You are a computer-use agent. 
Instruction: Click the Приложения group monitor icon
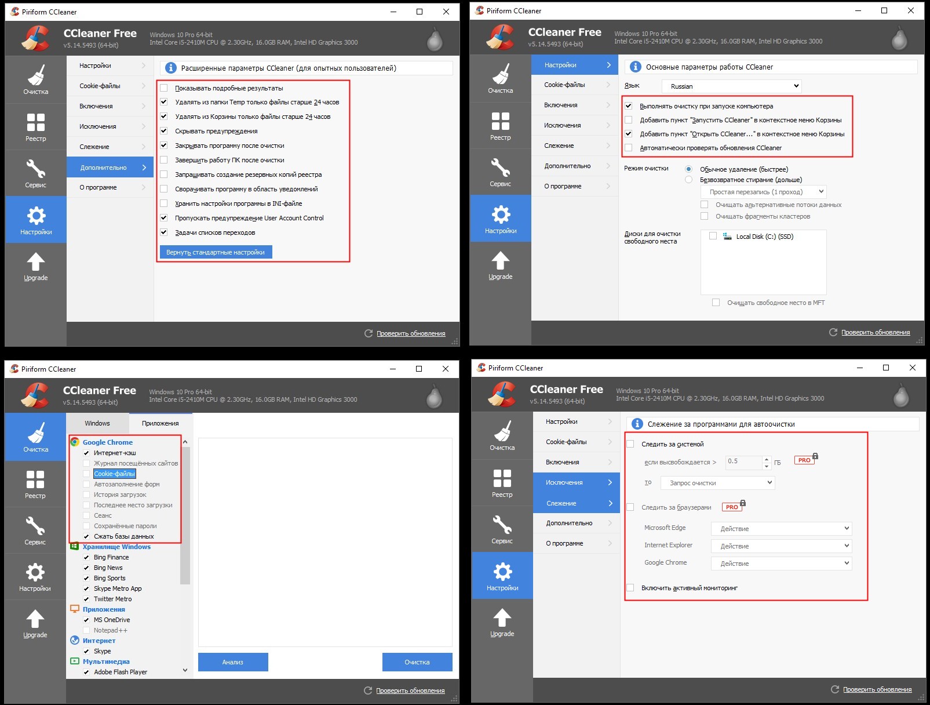[75, 609]
